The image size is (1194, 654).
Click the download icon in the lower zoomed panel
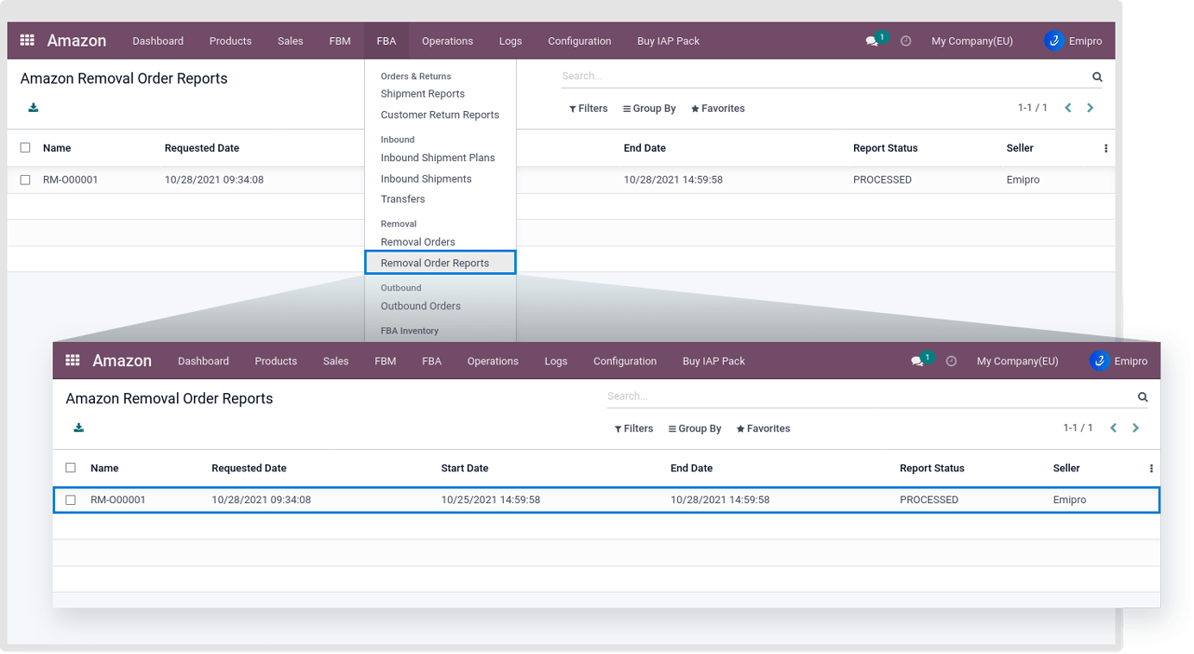point(79,428)
